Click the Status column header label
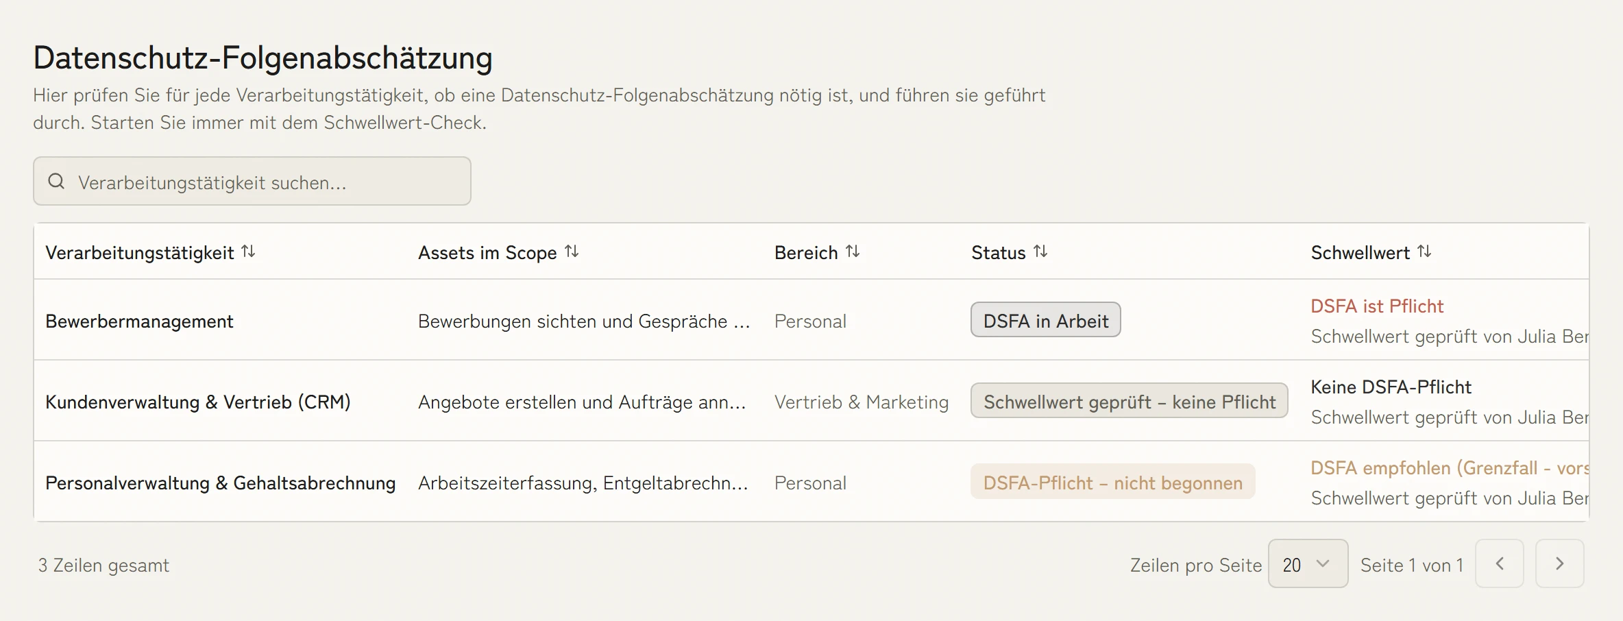This screenshot has height=621, width=1623. 999,253
